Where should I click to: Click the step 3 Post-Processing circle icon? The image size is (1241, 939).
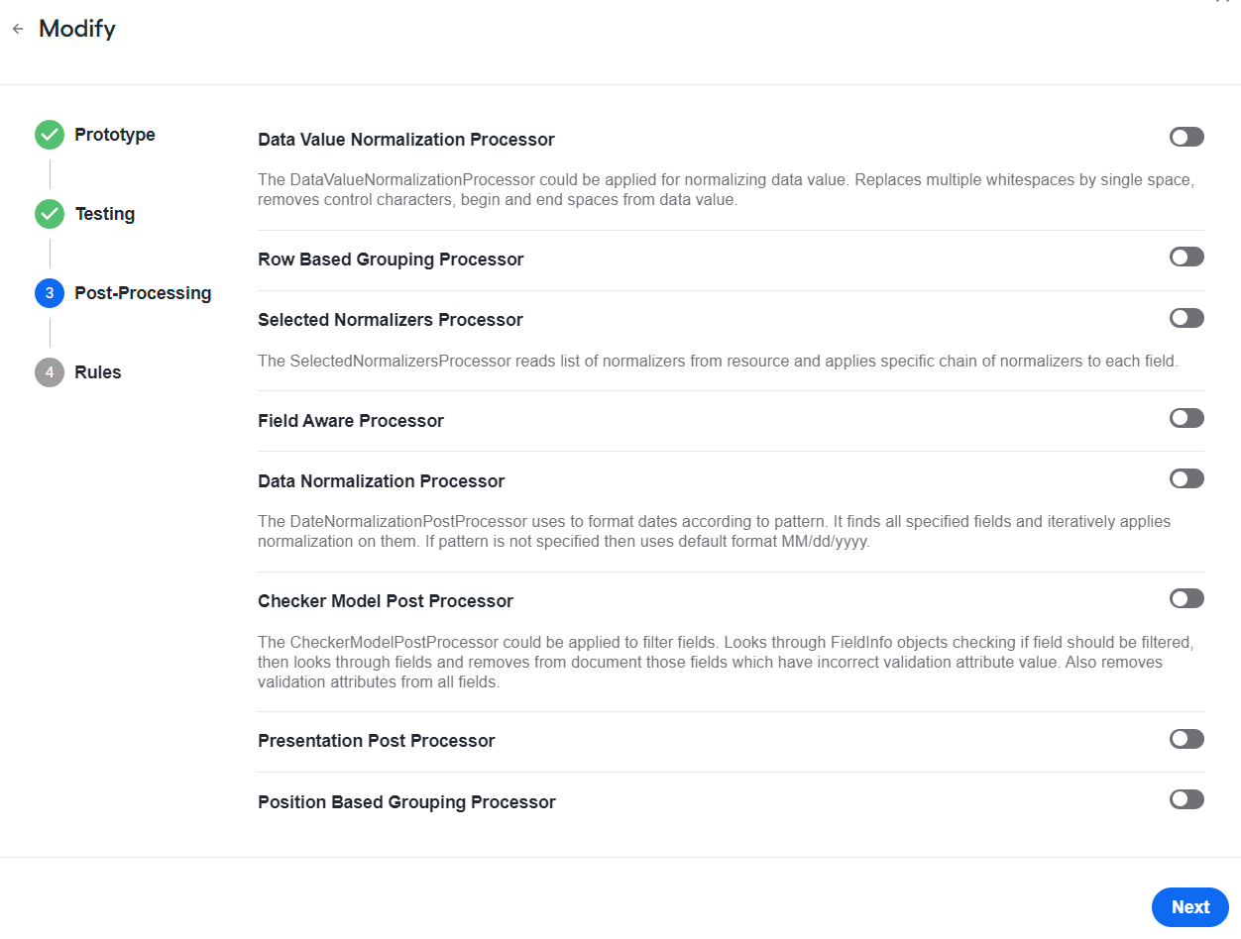50,293
